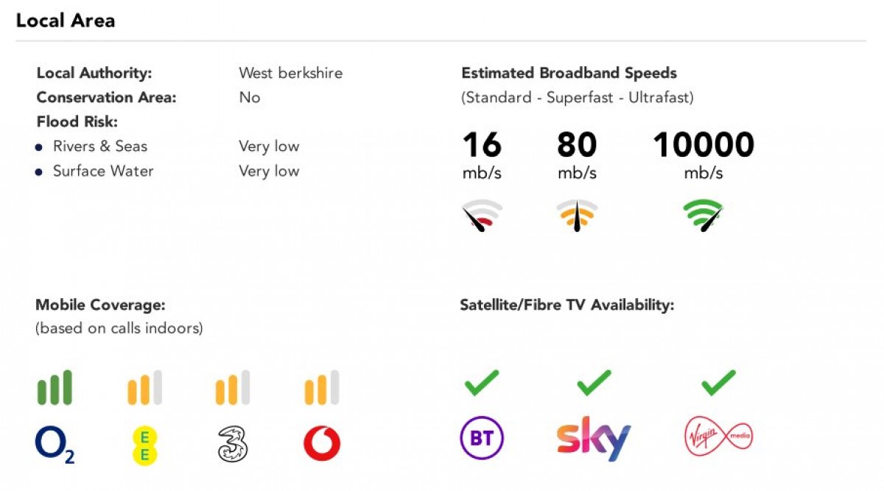Click the Sky TV logo
Viewport: 884px width, 491px height.
click(594, 437)
